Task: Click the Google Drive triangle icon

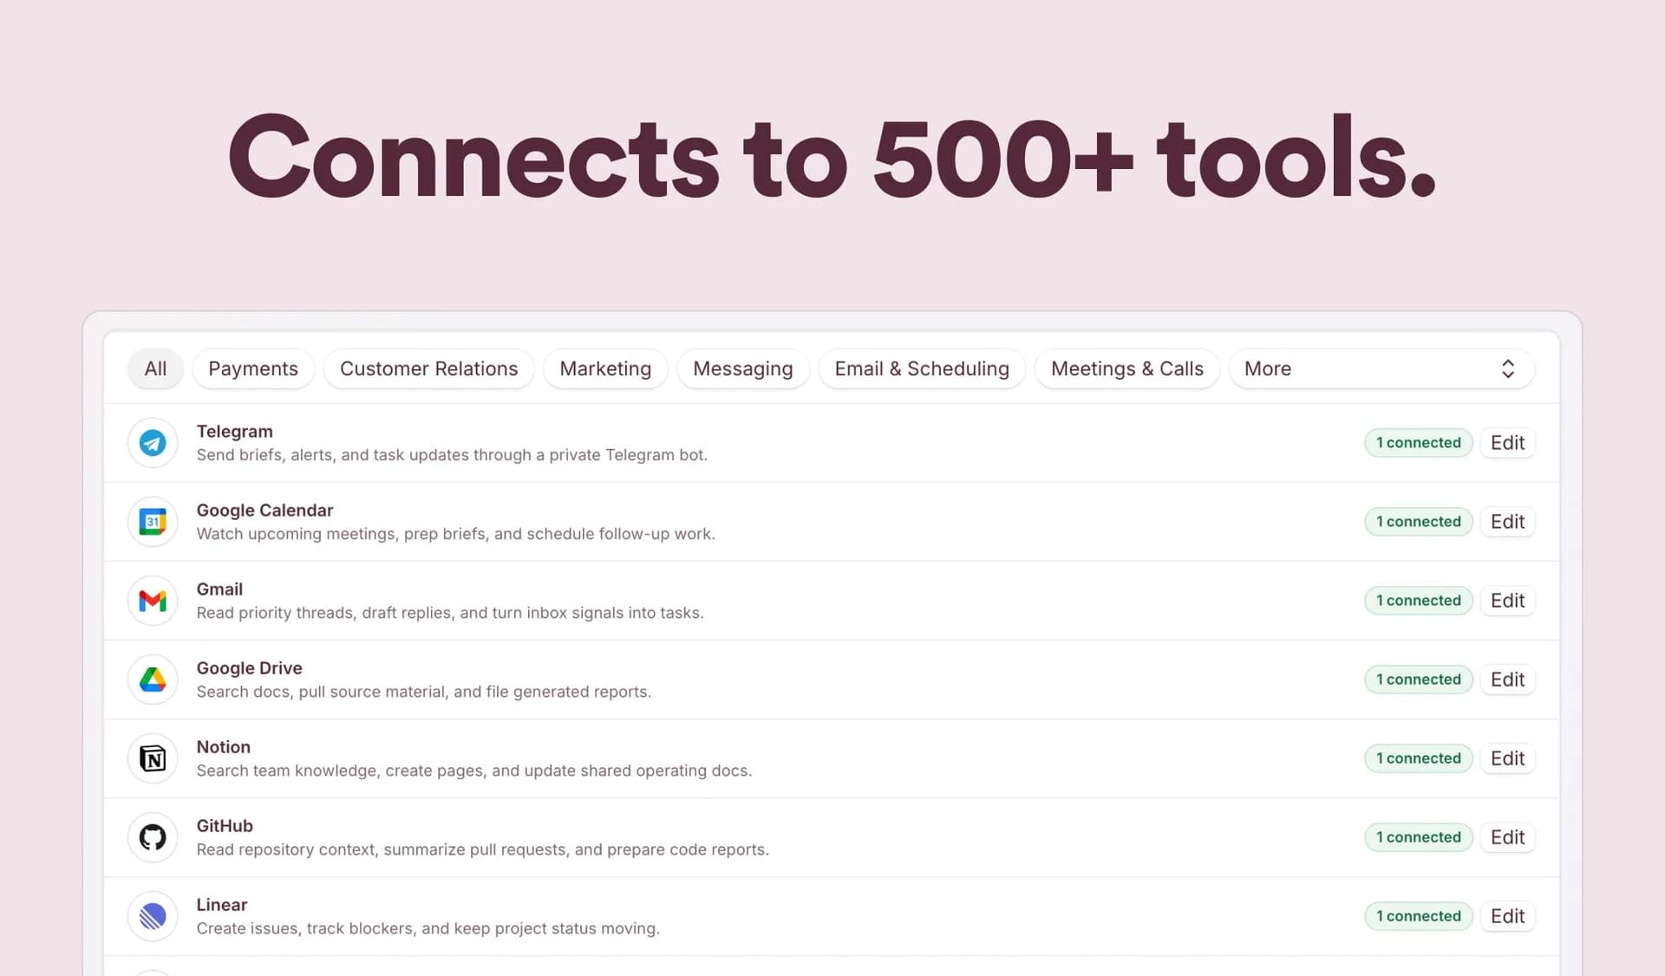Action: (x=153, y=680)
